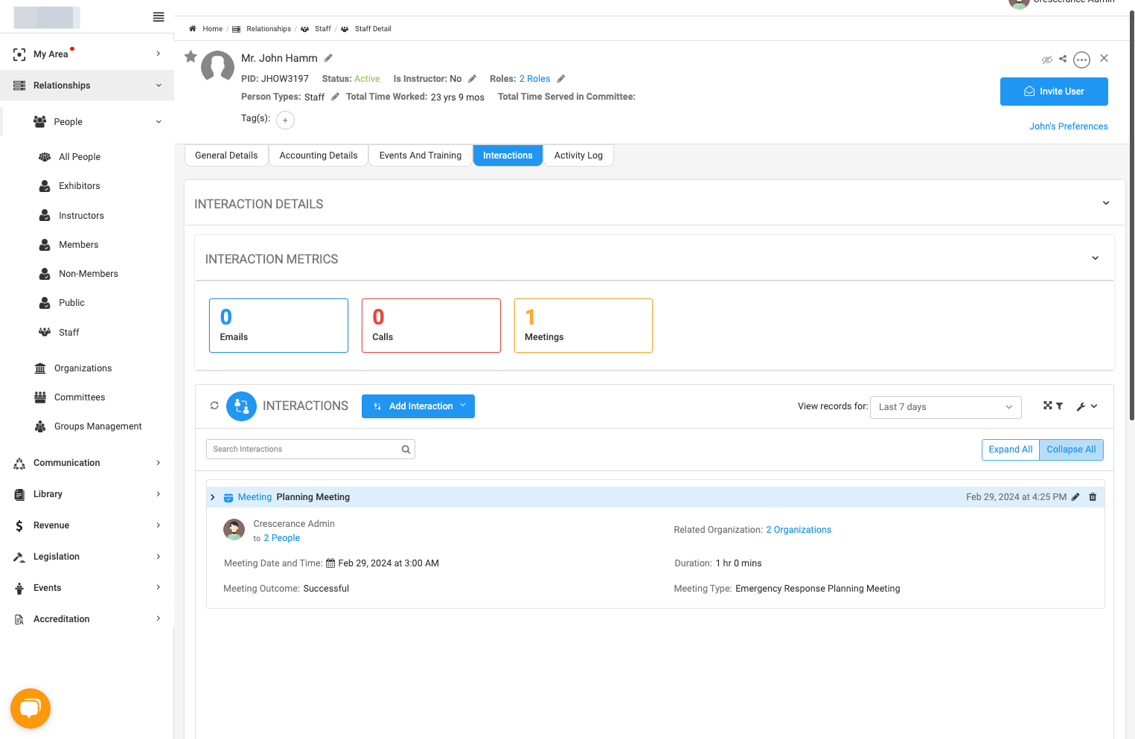The width and height of the screenshot is (1135, 739).
Task: Open the more options ellipsis icon
Action: 1081,60
